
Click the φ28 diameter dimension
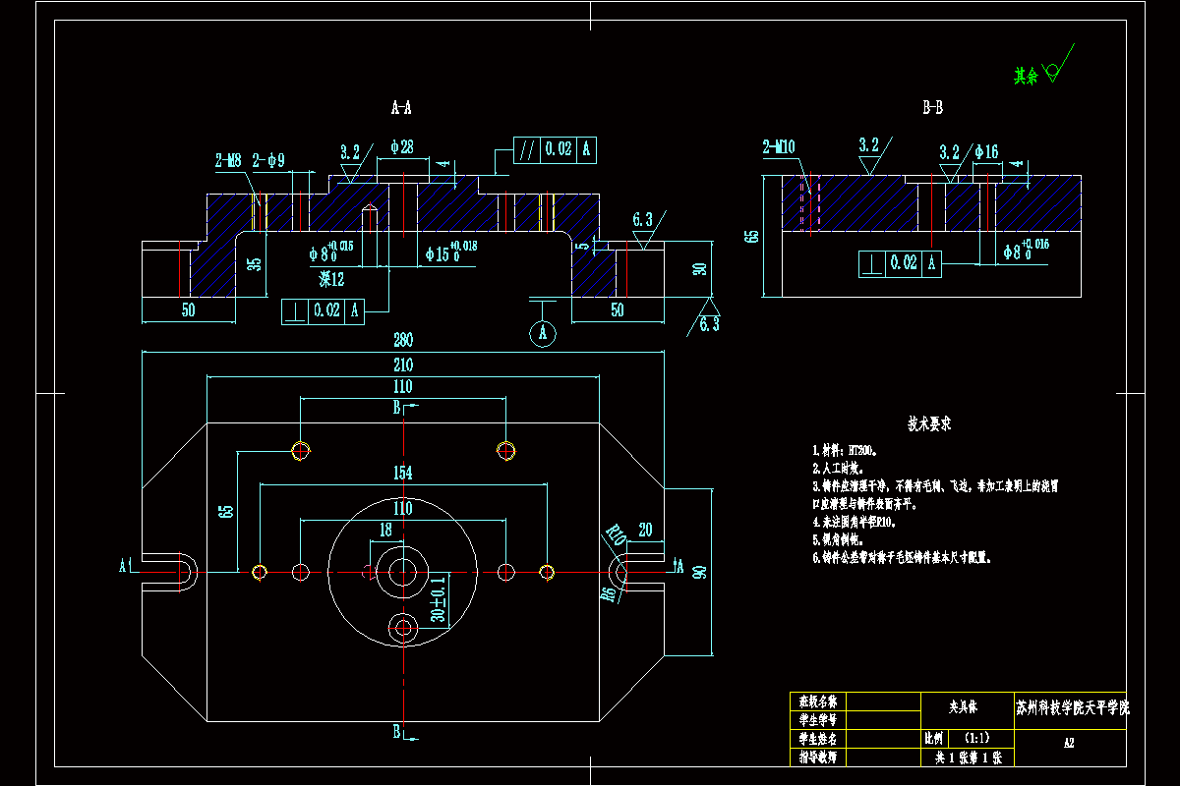[401, 147]
